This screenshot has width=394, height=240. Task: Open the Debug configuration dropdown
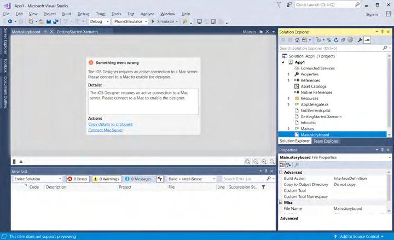tap(100, 21)
